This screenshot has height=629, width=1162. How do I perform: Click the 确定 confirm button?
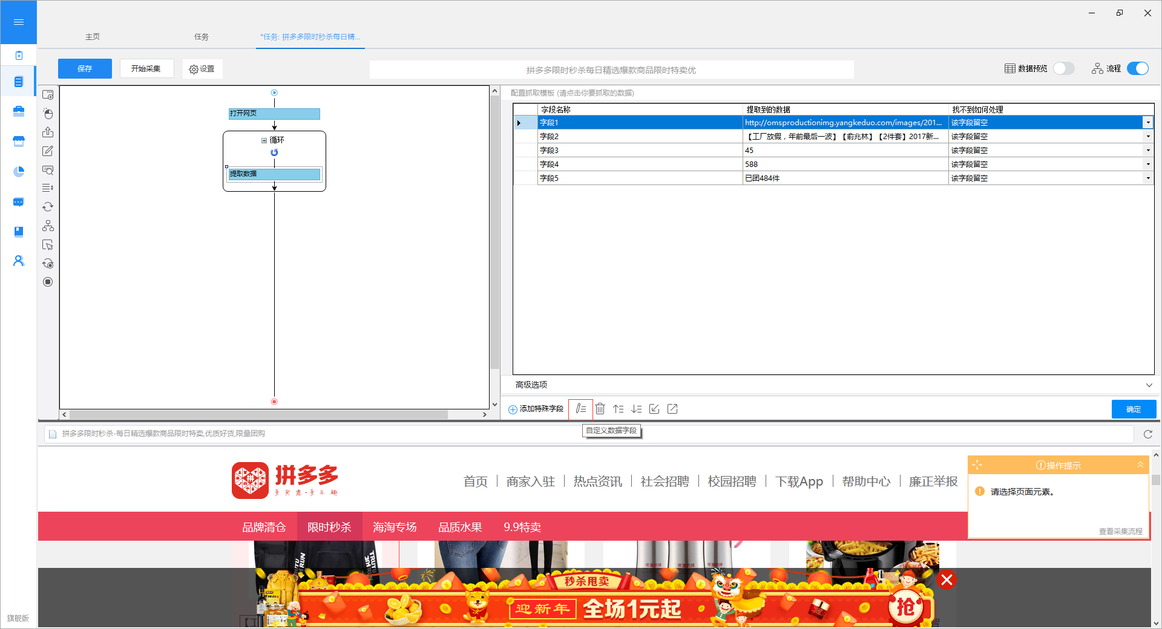[1134, 409]
